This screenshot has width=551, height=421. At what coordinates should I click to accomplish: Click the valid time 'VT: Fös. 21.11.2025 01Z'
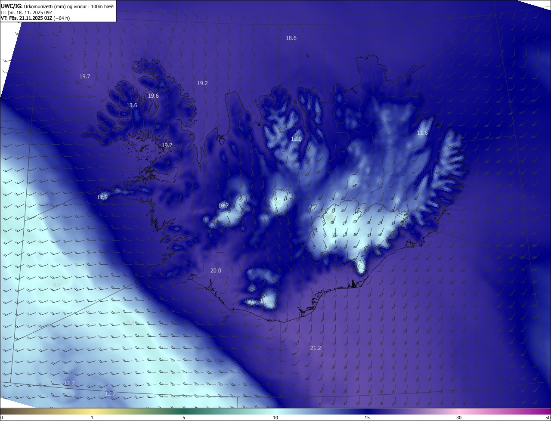pos(26,18)
